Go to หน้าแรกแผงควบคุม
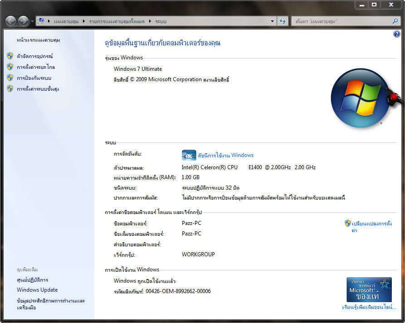The image size is (405, 323). 38,40
